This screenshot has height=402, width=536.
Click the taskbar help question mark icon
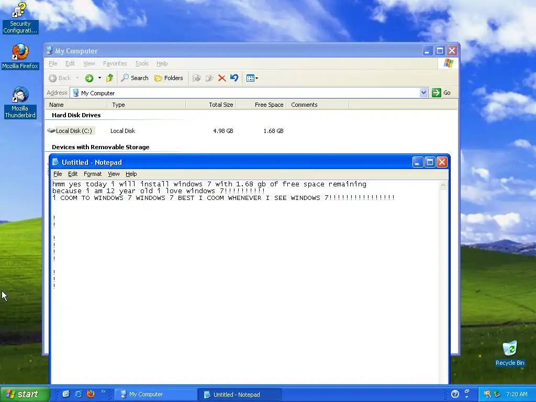tap(455, 394)
